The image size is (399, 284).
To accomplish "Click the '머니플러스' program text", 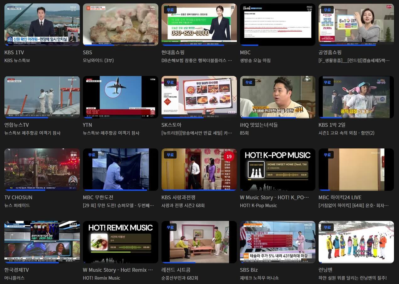I will [14, 278].
